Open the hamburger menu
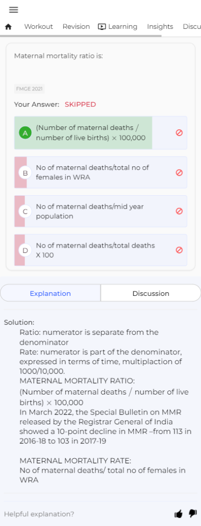201x526 pixels. (x=13, y=10)
